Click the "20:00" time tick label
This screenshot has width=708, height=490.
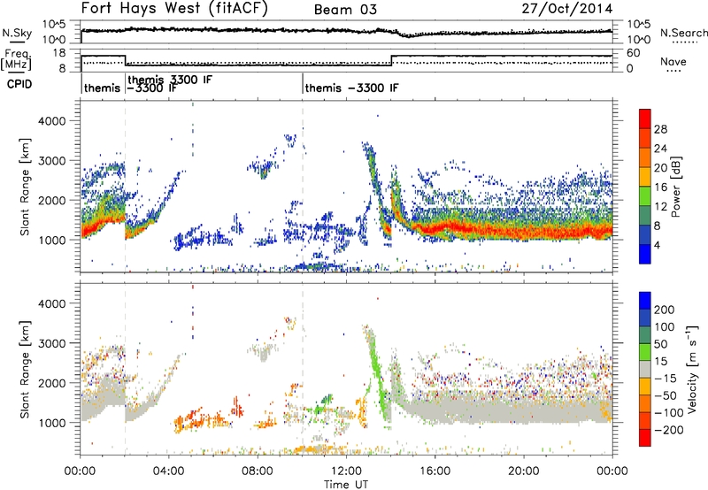click(524, 471)
